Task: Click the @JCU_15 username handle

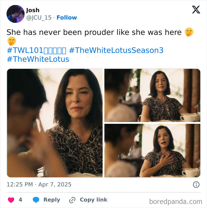Action: pyautogui.click(x=38, y=18)
